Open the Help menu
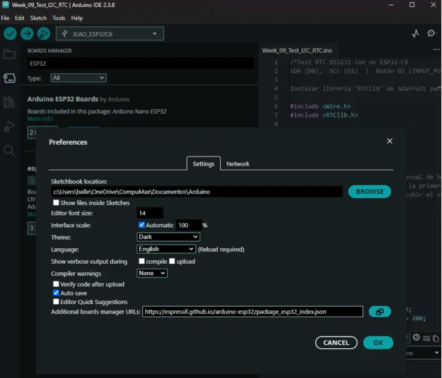442x378 pixels. point(76,18)
